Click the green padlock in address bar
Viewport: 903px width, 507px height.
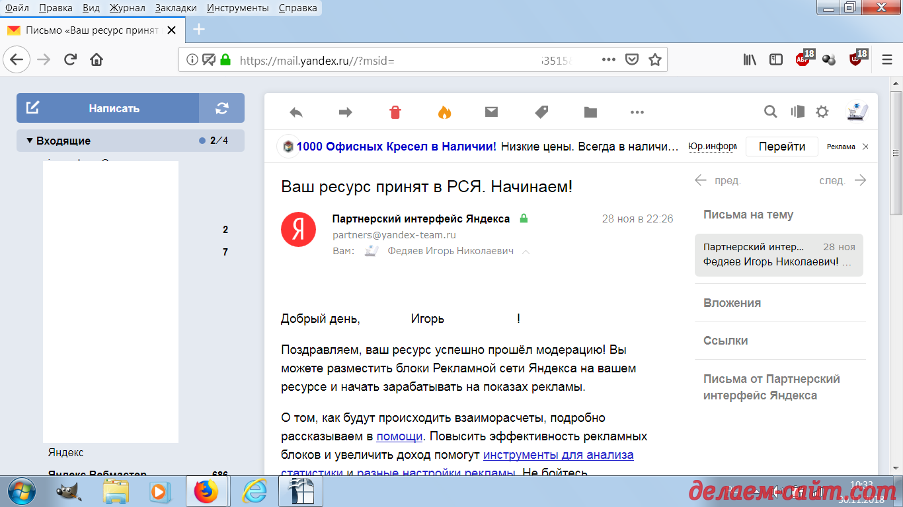pyautogui.click(x=225, y=59)
